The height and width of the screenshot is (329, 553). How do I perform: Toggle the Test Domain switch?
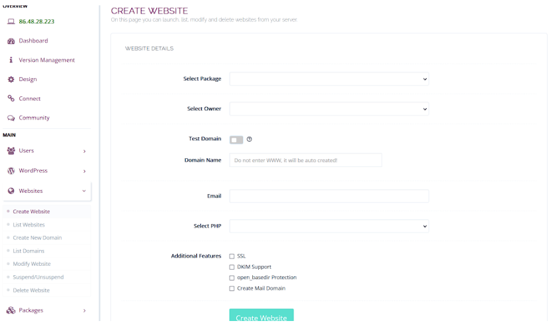coord(236,140)
